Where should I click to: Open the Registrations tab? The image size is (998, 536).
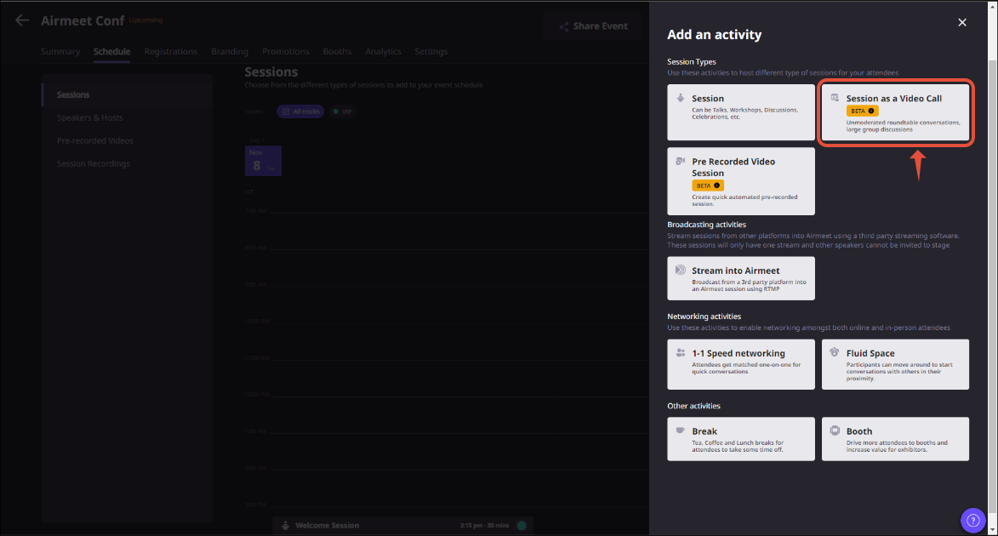pyautogui.click(x=170, y=52)
